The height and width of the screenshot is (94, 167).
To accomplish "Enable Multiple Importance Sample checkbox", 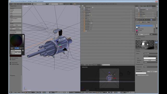I will point(136,75).
